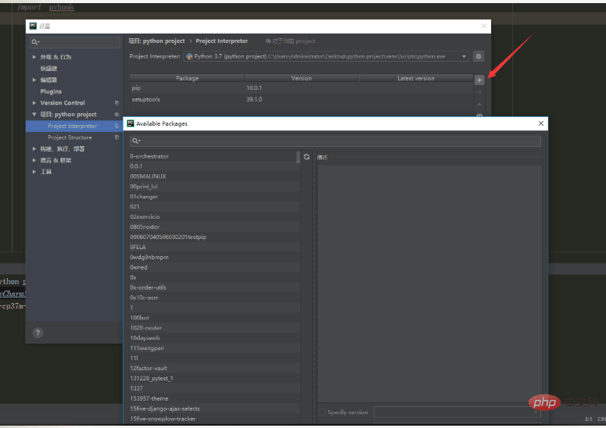Select the setuptools package row

point(301,99)
